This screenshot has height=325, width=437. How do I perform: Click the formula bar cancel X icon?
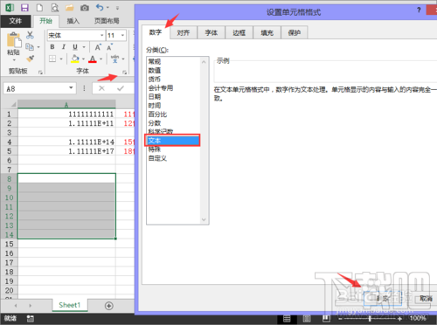[x=101, y=88]
